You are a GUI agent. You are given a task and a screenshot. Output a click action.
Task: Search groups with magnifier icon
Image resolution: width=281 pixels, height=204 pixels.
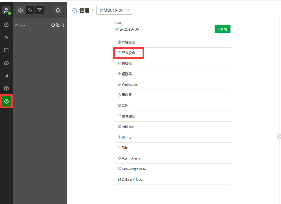pyautogui.click(x=62, y=25)
